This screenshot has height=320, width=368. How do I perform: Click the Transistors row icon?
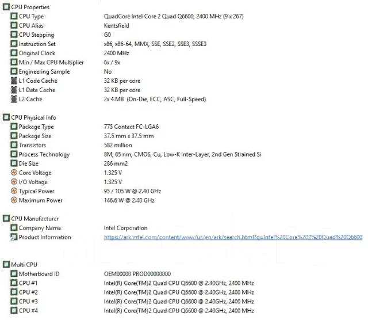[14, 145]
